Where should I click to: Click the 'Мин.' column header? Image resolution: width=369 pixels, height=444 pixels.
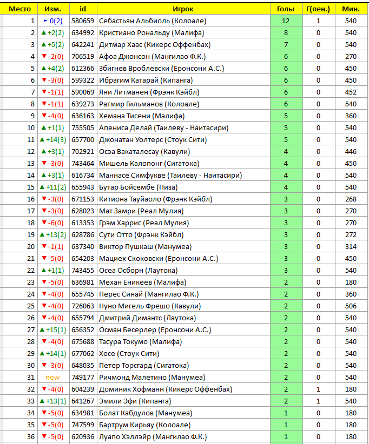[x=351, y=9]
